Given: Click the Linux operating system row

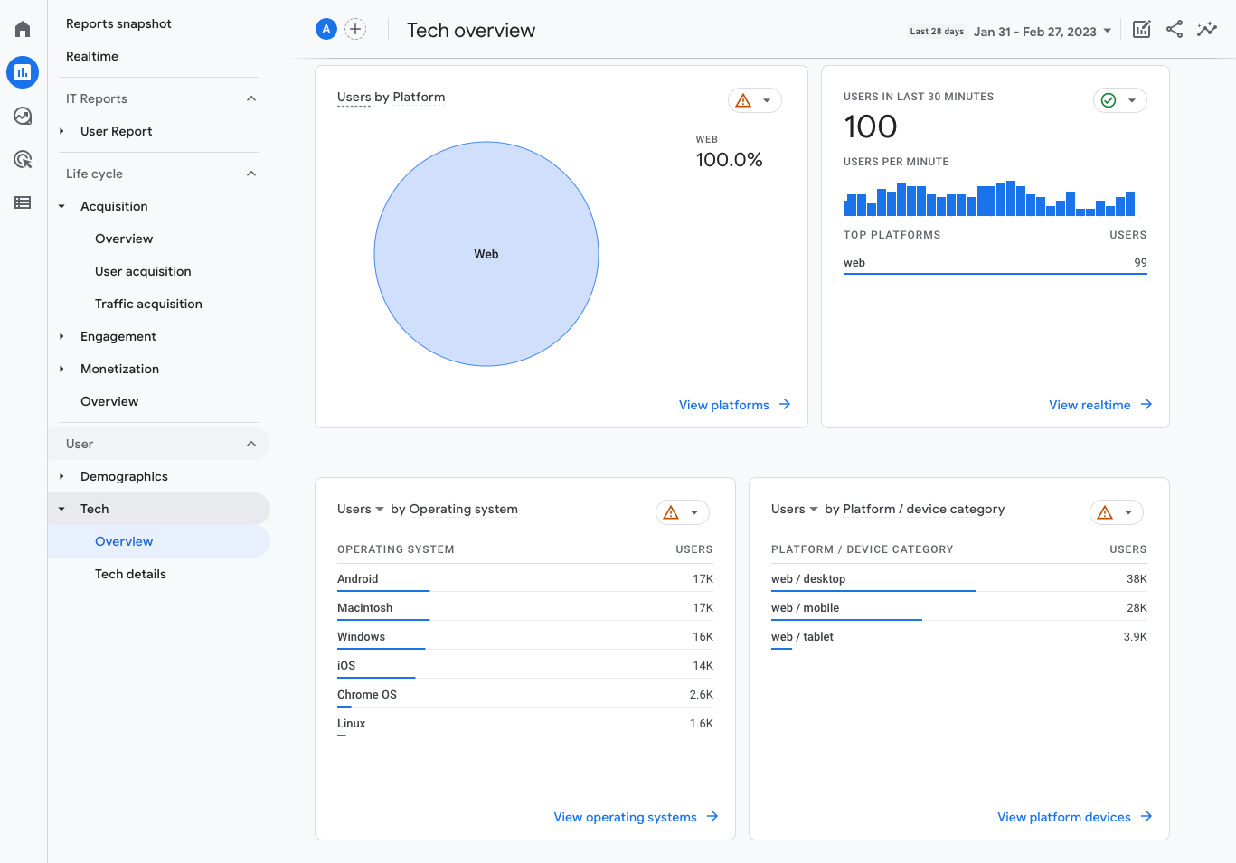Looking at the screenshot, I should (524, 723).
